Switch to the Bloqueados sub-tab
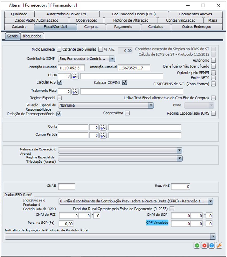Image resolution: width=227 pixels, height=257 pixels. (x=32, y=36)
